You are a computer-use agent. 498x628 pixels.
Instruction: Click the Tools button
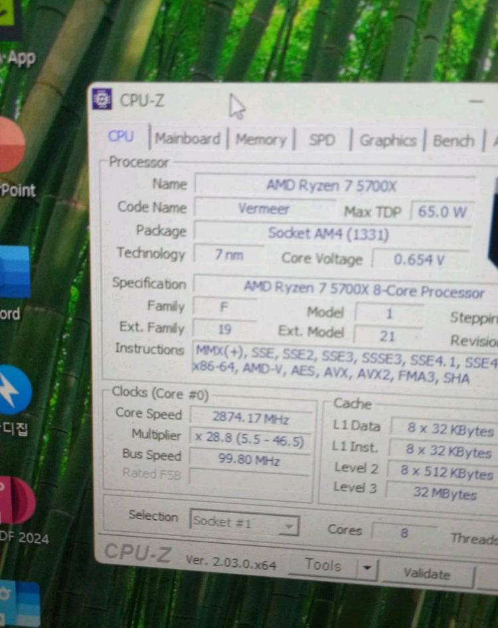(323, 566)
